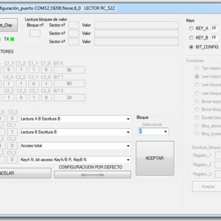The image size is (221, 221).
Task: Click the KEY_A value field FF
Action: pos(215,28)
